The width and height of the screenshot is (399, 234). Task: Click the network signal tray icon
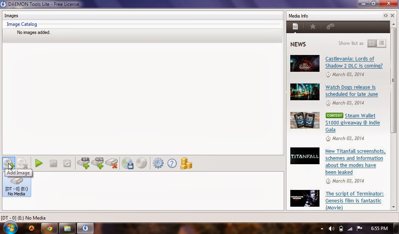coord(350,229)
